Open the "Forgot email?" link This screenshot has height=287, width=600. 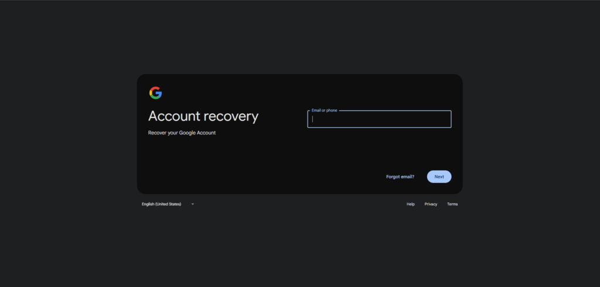tap(400, 177)
